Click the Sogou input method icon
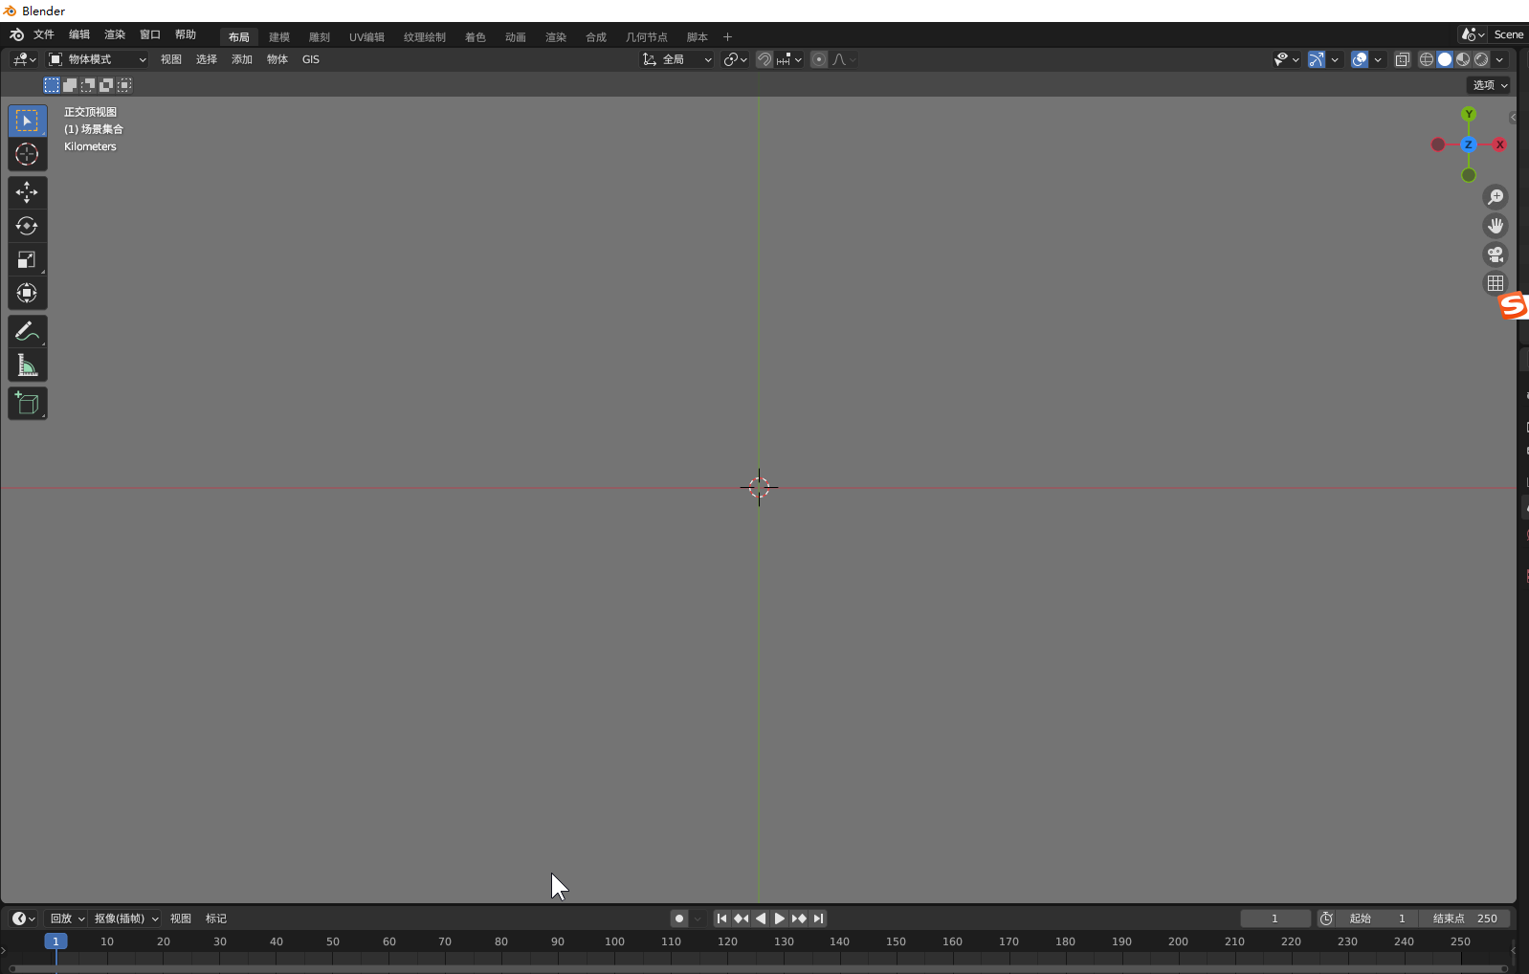 coord(1513,306)
